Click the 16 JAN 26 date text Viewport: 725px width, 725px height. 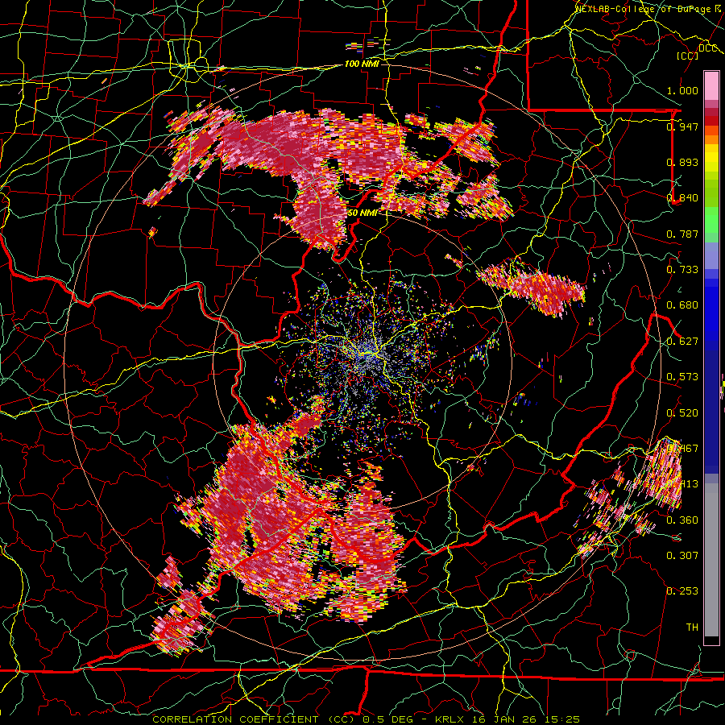click(x=503, y=719)
